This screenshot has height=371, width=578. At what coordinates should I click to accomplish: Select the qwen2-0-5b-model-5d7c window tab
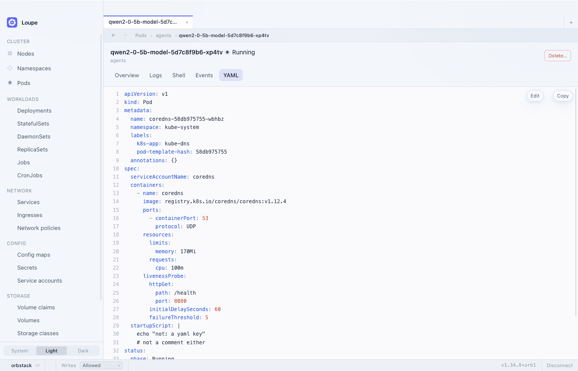pos(148,22)
